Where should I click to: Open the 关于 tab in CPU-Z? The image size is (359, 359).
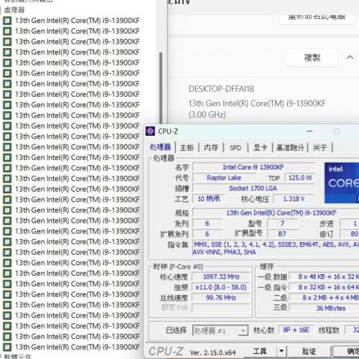(x=320, y=147)
